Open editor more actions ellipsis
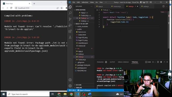Viewport: 172px width, 97px height. (x=167, y=6)
